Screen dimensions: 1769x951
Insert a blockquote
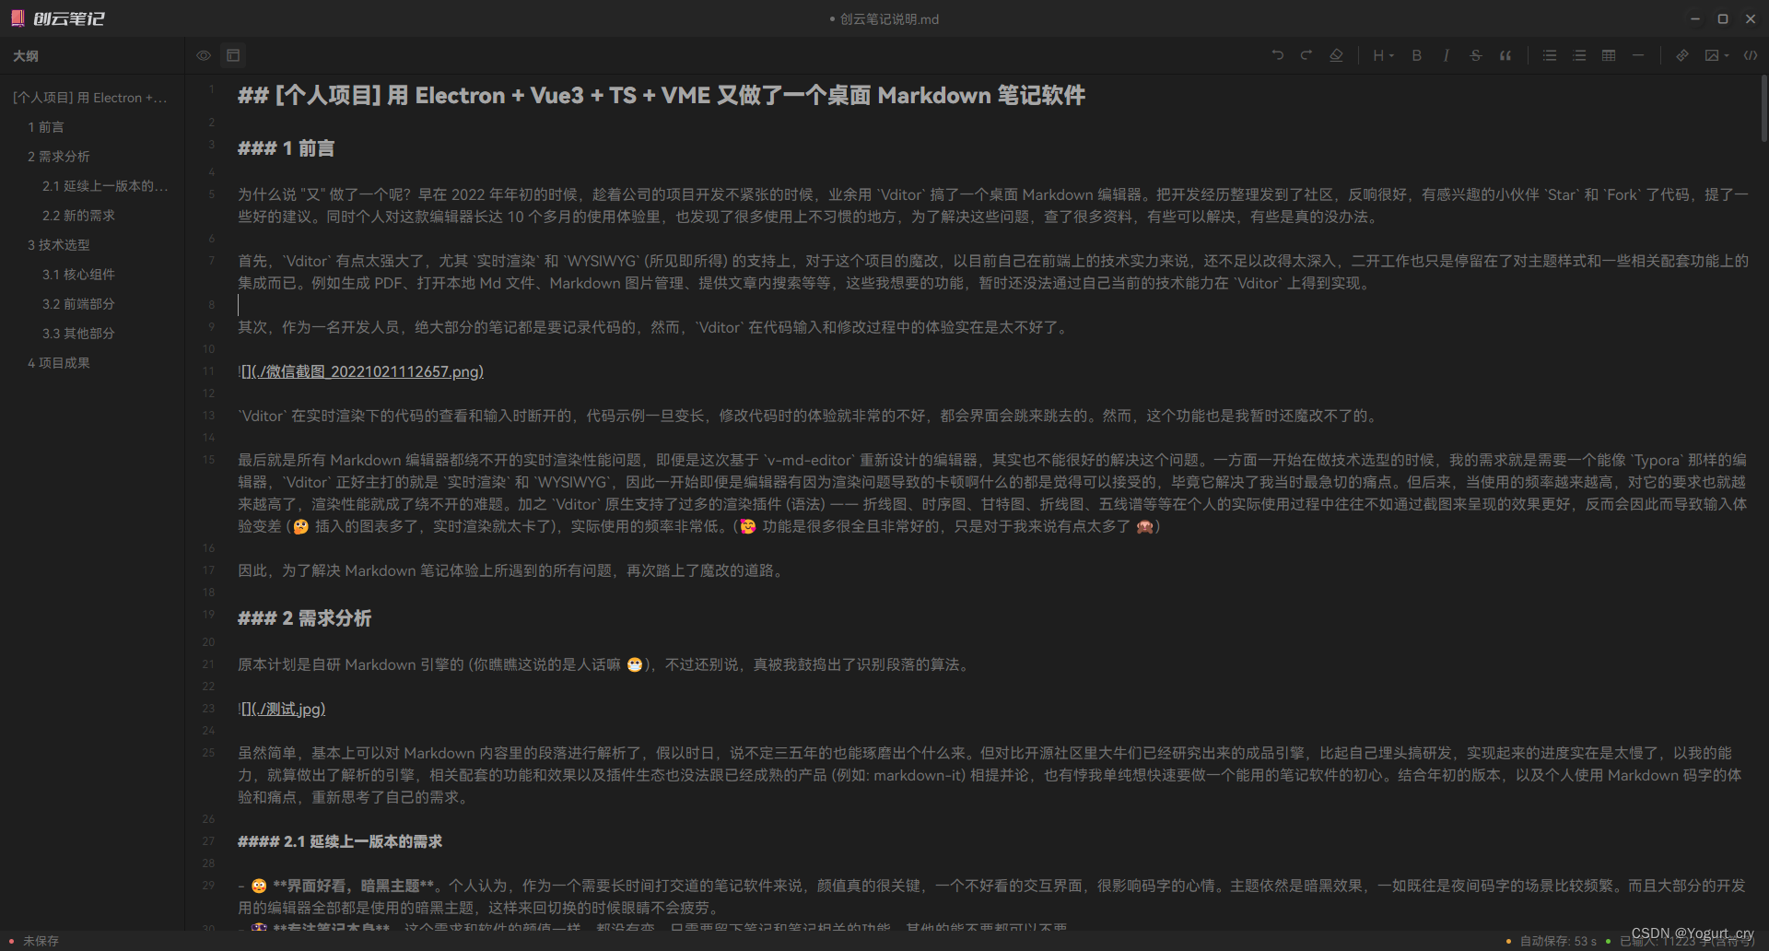(x=1505, y=55)
